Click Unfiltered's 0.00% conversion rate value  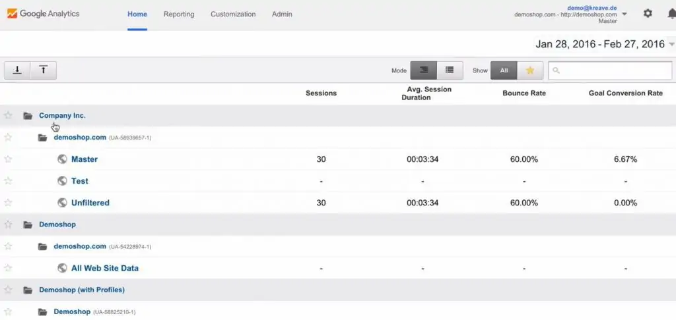tap(626, 203)
